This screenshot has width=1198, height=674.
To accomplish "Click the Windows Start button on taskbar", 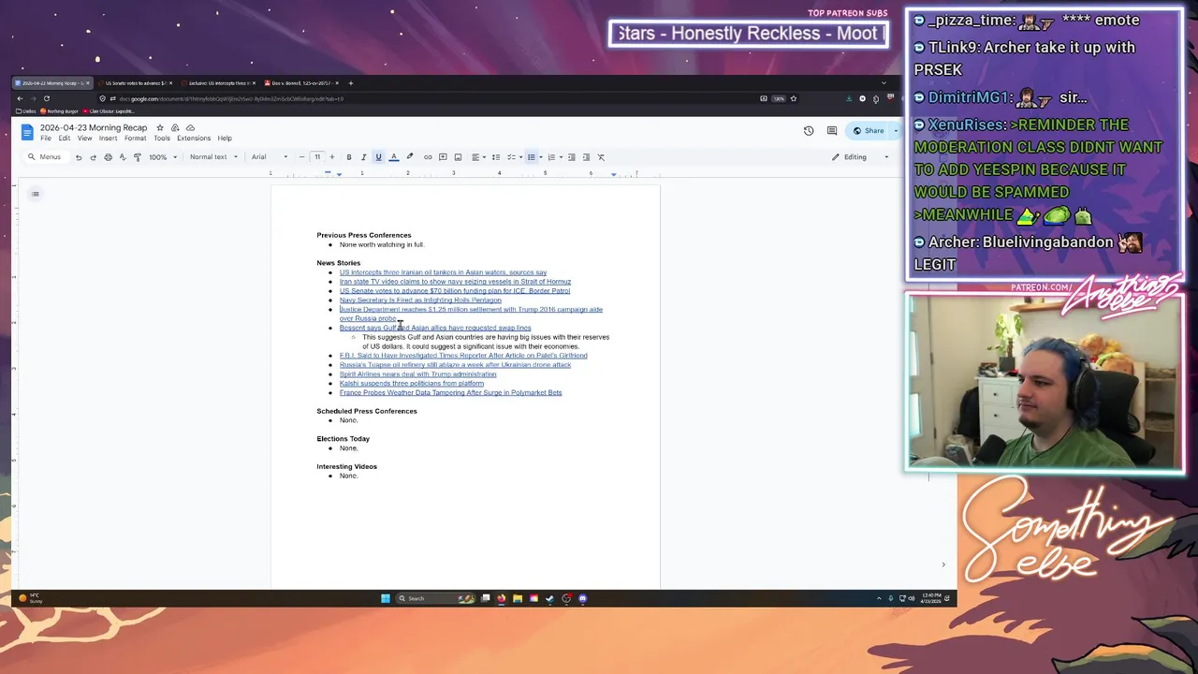I will tap(385, 598).
